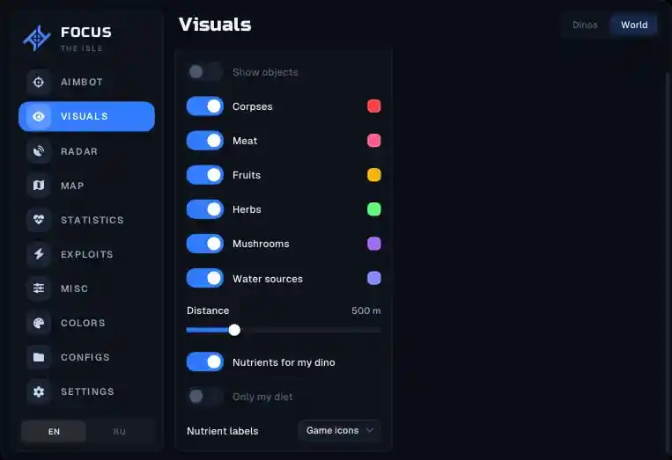Screen dimensions: 672x460
Task: Open the AIMBOT menu label
Action: tap(82, 82)
